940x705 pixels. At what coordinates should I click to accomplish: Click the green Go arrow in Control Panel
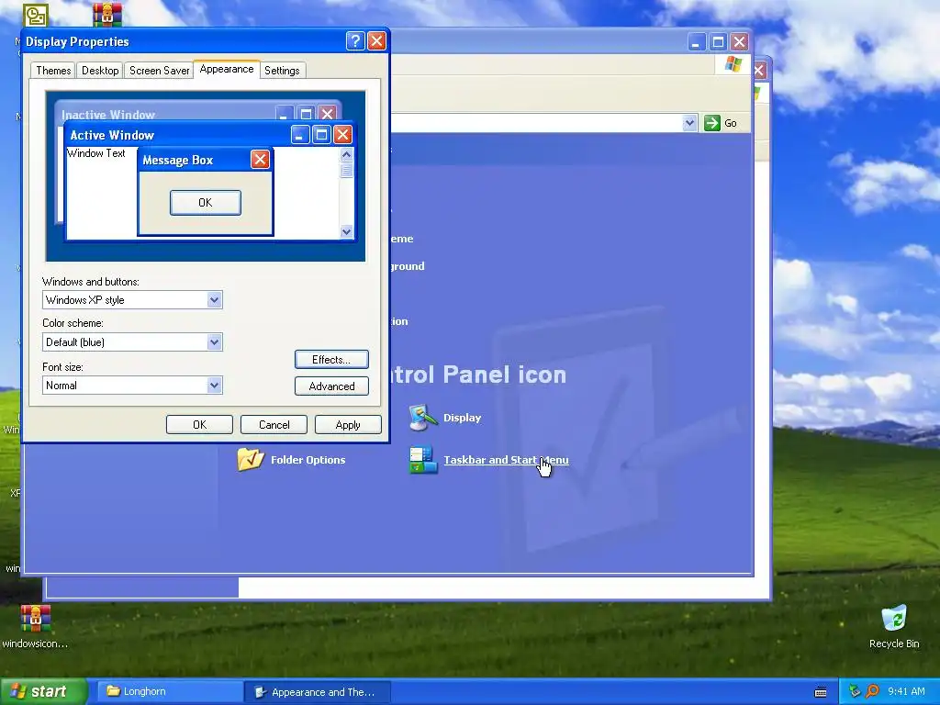tap(711, 123)
